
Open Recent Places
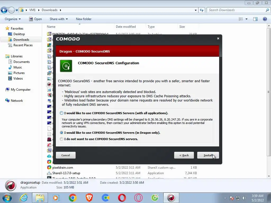(23, 45)
